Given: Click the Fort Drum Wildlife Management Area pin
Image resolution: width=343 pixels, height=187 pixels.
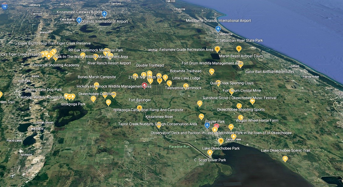Looking at the screenshot, I should [241, 64].
